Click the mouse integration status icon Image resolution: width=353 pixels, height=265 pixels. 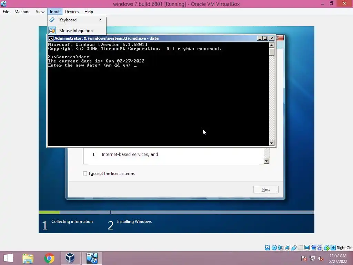click(x=327, y=248)
